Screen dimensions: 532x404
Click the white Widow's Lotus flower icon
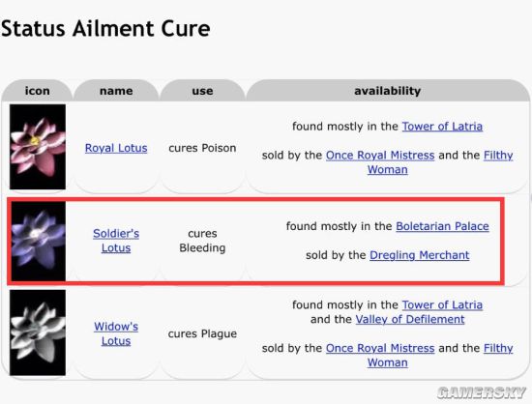[x=38, y=332]
